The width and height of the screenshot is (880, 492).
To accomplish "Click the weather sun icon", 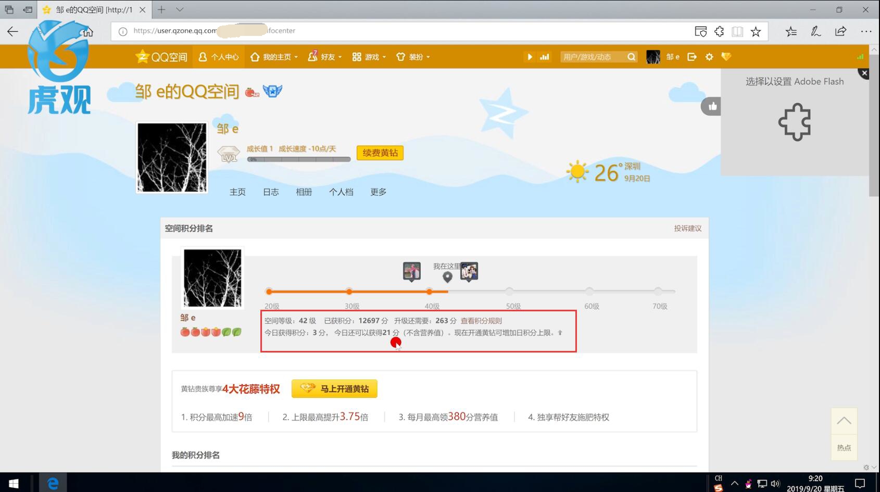I will (577, 172).
